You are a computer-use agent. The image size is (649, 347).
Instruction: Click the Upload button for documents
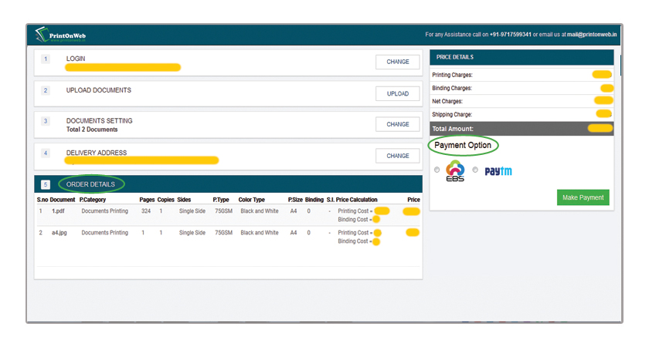[x=397, y=94]
